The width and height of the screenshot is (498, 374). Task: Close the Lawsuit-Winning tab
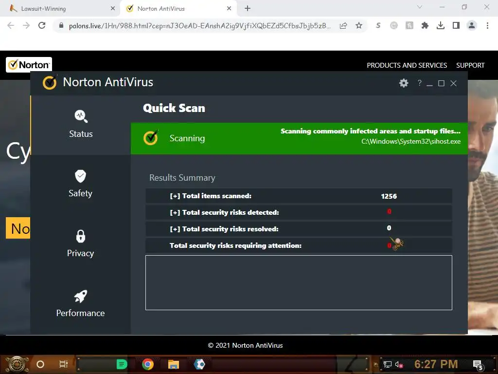click(x=113, y=9)
